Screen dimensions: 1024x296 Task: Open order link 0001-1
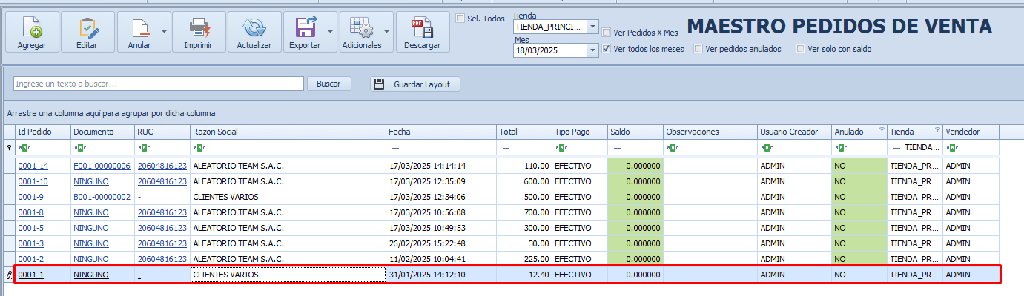pyautogui.click(x=31, y=275)
